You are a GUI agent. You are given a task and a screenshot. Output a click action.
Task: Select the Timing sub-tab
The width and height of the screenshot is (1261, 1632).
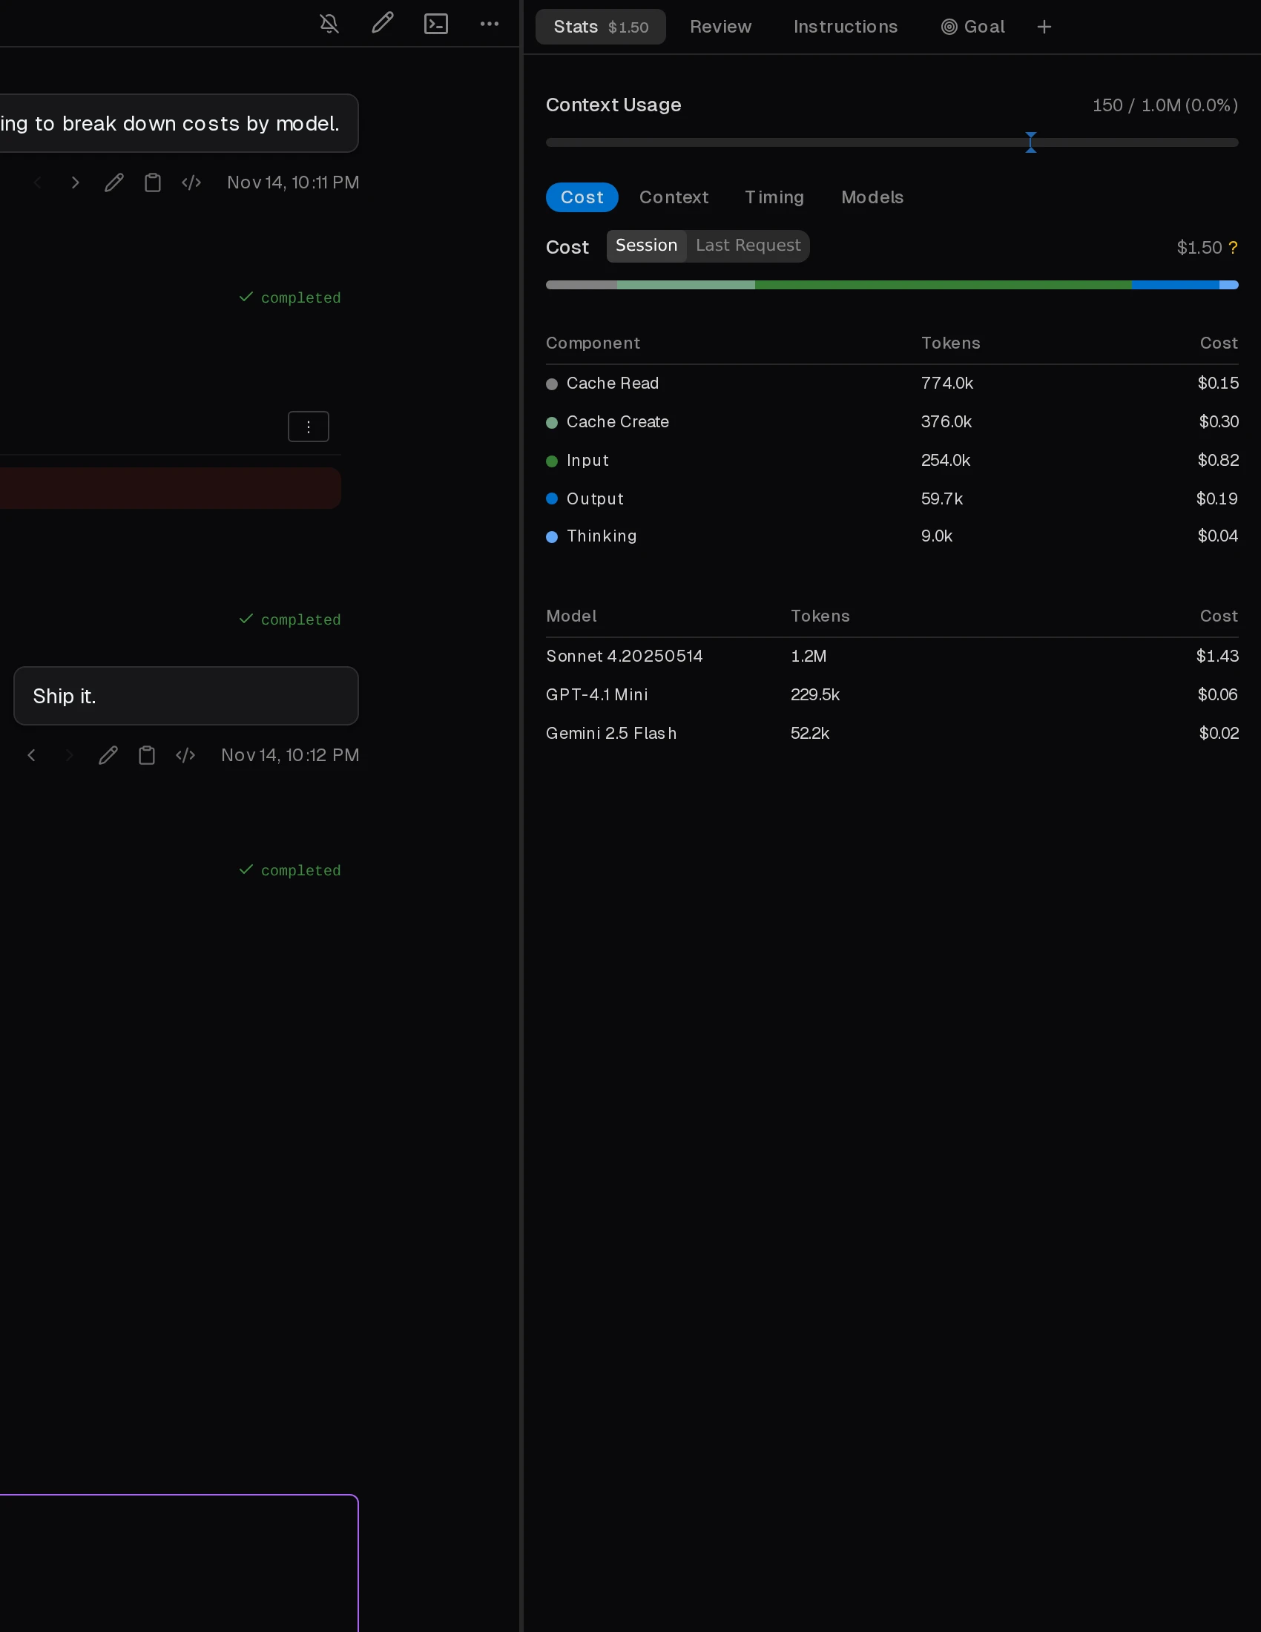tap(774, 197)
